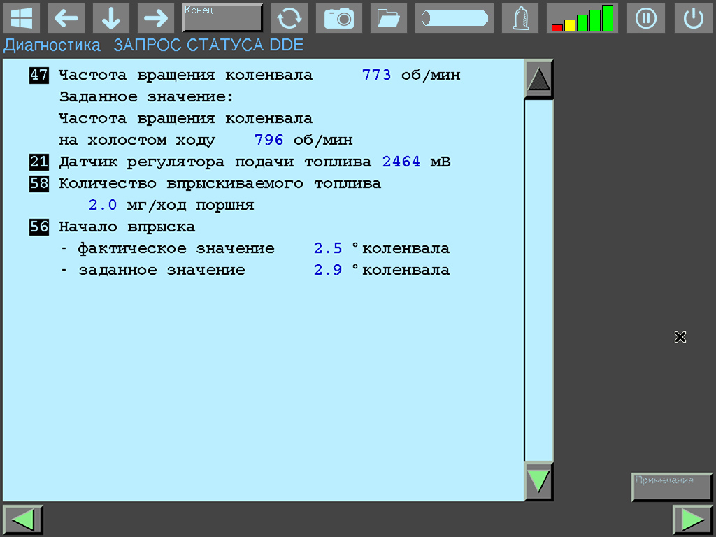Click the left arrow toolbar icon

coord(66,18)
